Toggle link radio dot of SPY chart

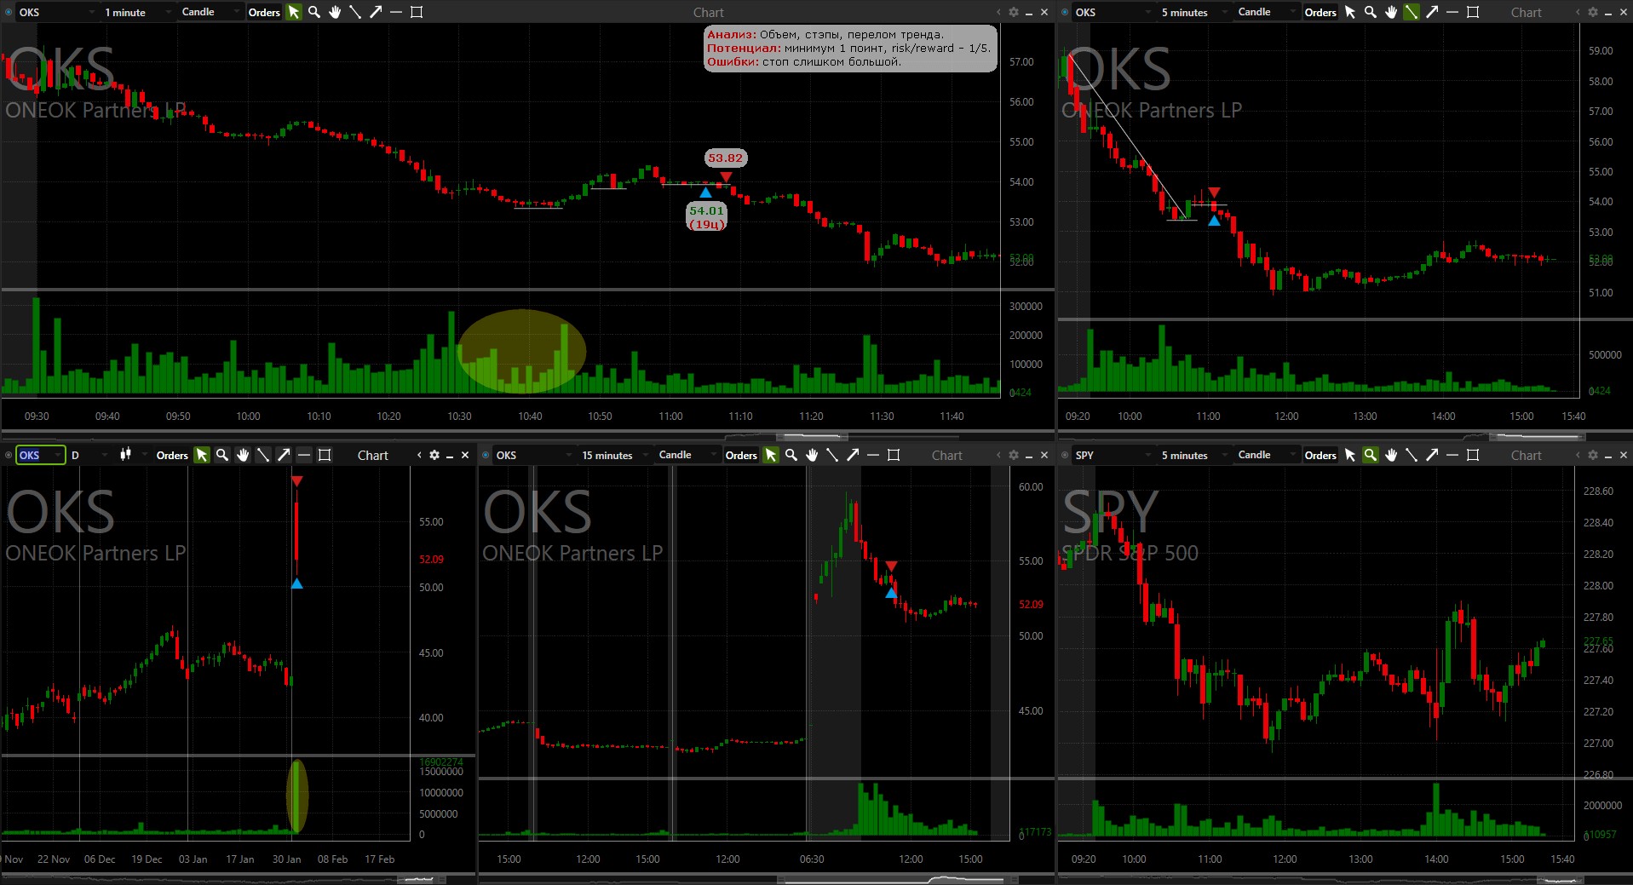pos(1065,455)
